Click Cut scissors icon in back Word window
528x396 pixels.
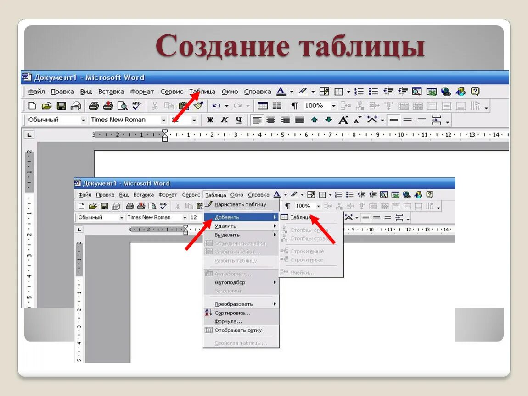point(155,106)
